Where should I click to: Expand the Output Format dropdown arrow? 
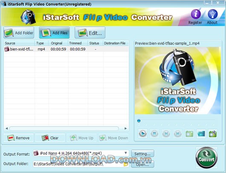coord(126,153)
